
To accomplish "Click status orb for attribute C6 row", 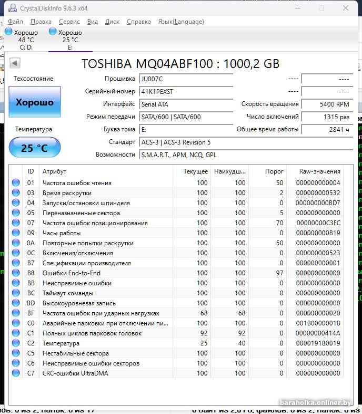I will (16, 363).
